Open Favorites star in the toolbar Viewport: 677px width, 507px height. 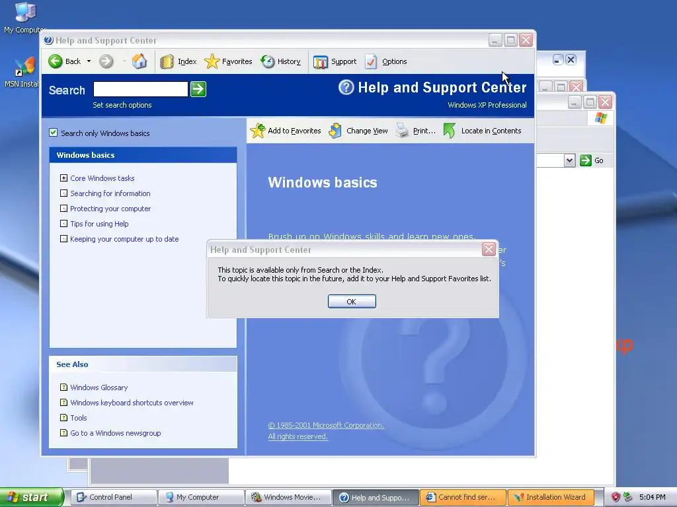click(228, 61)
